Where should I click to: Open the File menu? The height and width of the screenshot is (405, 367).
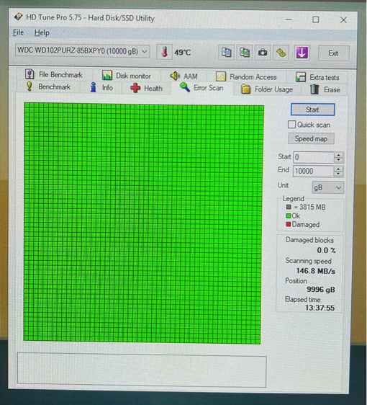tap(18, 32)
